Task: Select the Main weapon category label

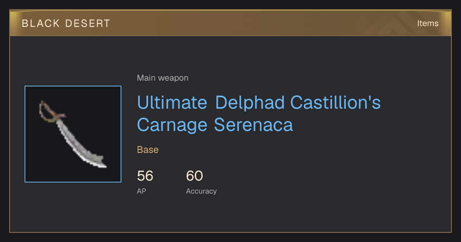Action: tap(163, 78)
